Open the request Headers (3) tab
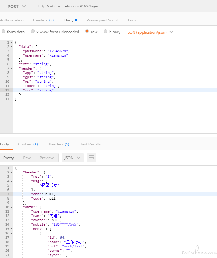Screen dimensions: 217x258 point(43,20)
